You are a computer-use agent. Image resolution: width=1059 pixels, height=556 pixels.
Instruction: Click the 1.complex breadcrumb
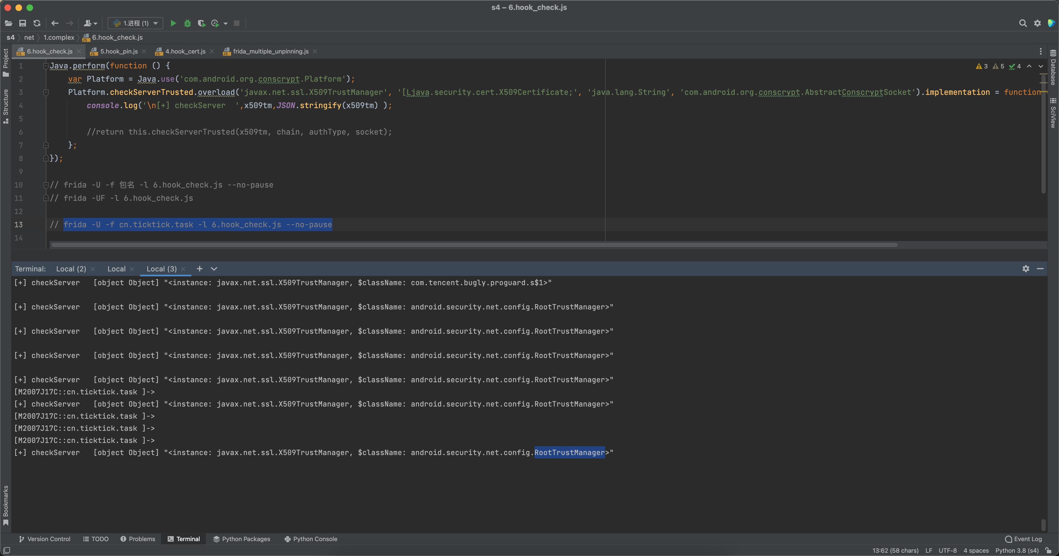pyautogui.click(x=59, y=38)
